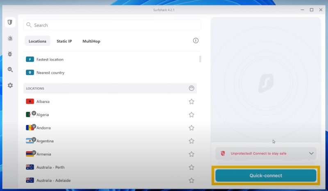Switch to the Static IP tab
Screen dimensions: 328x191
click(x=64, y=41)
